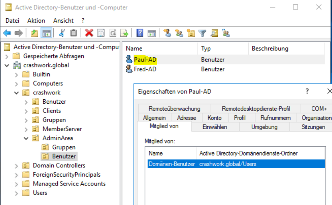This screenshot has height=205, width=332.
Task: Expand the Domain Controllers node
Action: [x=17, y=166]
